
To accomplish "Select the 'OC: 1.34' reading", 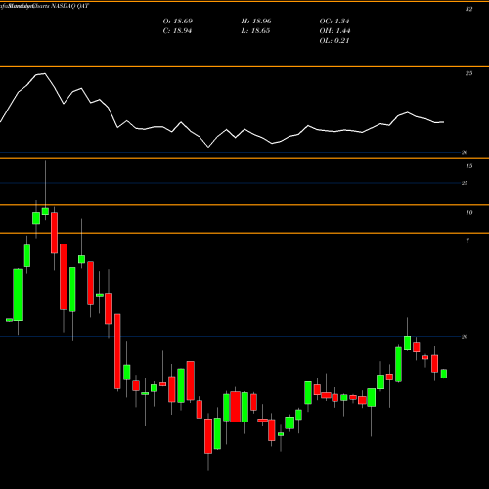I will tap(334, 22).
